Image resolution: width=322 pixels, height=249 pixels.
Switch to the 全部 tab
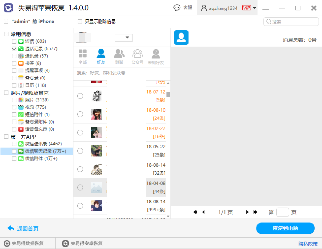click(x=83, y=57)
